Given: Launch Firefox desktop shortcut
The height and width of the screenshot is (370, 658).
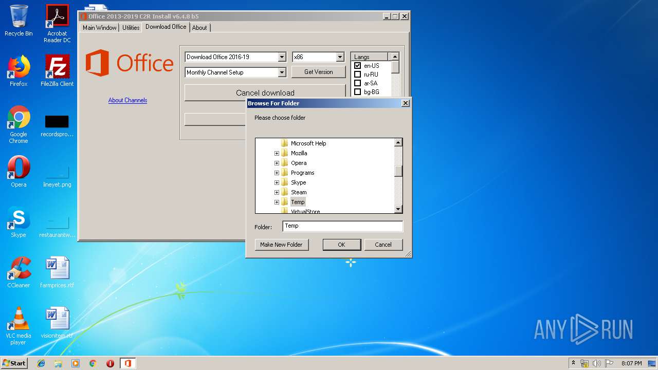Looking at the screenshot, I should (19, 71).
